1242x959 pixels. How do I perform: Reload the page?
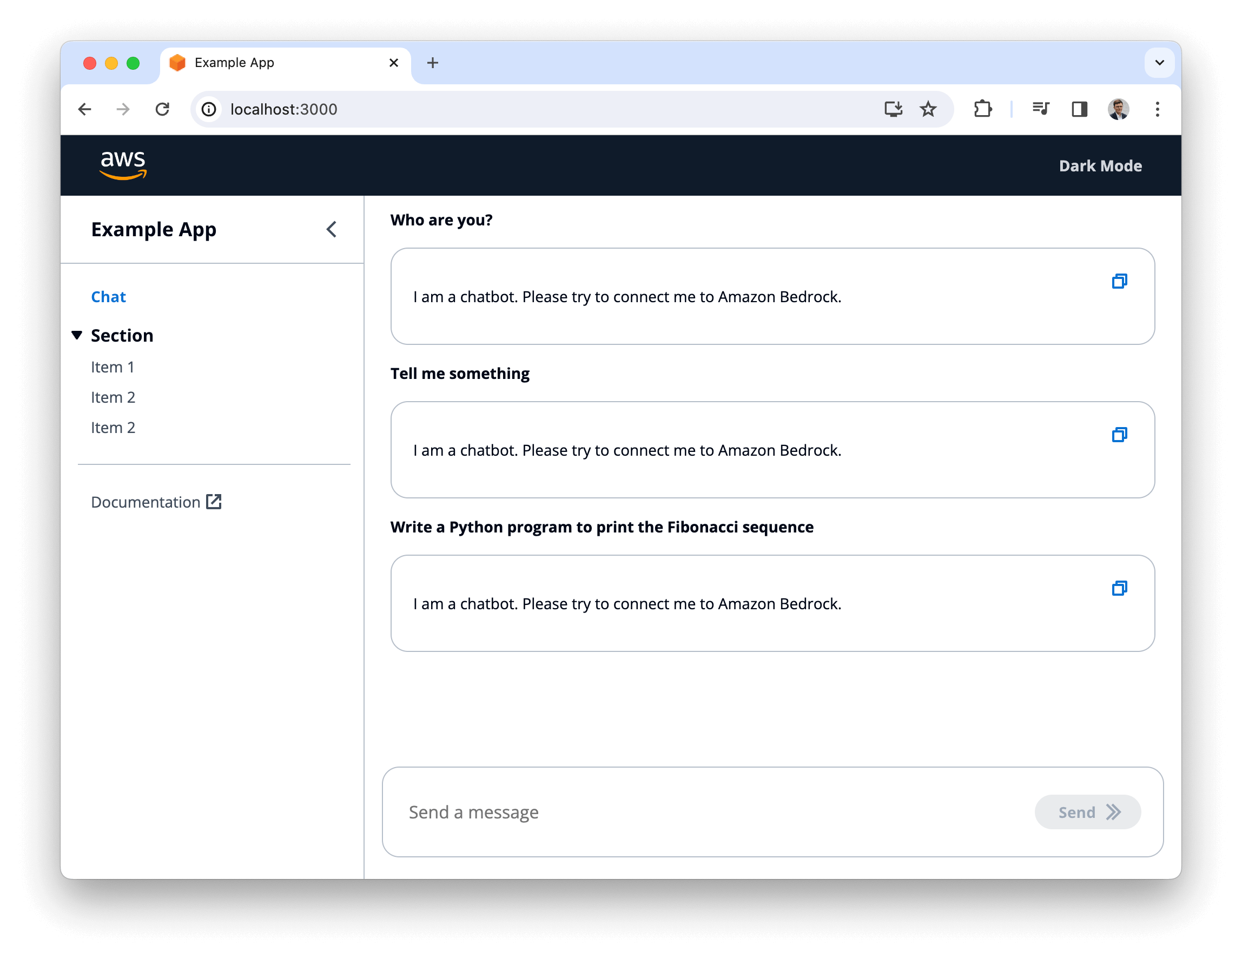pyautogui.click(x=163, y=109)
